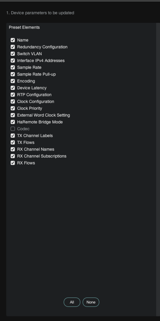The width and height of the screenshot is (160, 321).
Task: Uncheck RX Channel Names
Action: tap(13, 149)
